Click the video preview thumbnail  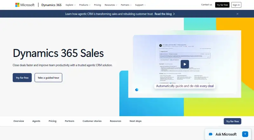(x=185, y=64)
